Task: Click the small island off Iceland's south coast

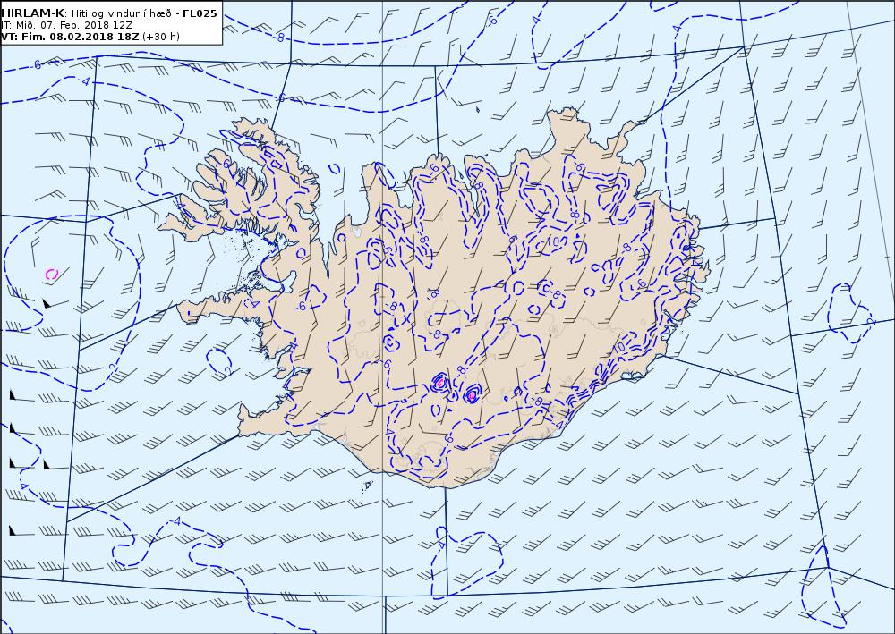Action: 368,486
